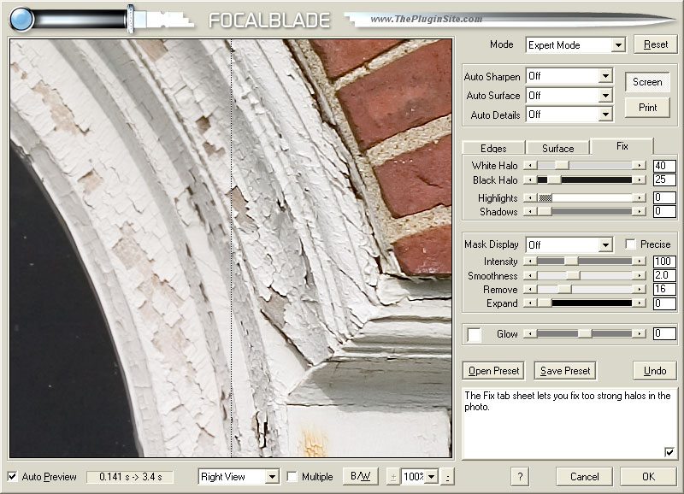Click the Smoothness slider track
Screen dimensions: 684x494
(x=585, y=275)
